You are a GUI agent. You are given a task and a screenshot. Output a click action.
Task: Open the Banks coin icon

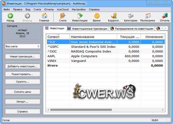coord(97,16)
